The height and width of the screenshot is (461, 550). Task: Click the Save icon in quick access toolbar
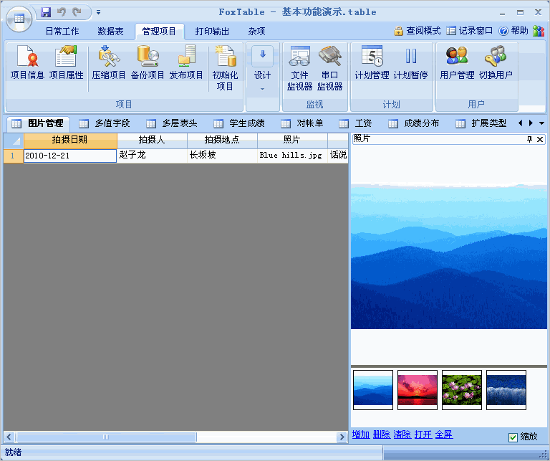coord(46,12)
